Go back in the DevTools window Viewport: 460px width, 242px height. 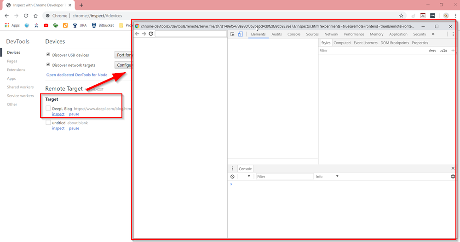(x=137, y=34)
